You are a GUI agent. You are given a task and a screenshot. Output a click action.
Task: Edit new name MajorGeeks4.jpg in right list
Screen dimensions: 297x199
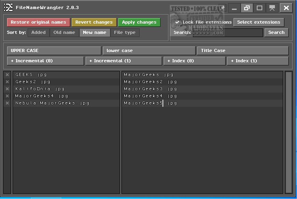(x=202, y=96)
